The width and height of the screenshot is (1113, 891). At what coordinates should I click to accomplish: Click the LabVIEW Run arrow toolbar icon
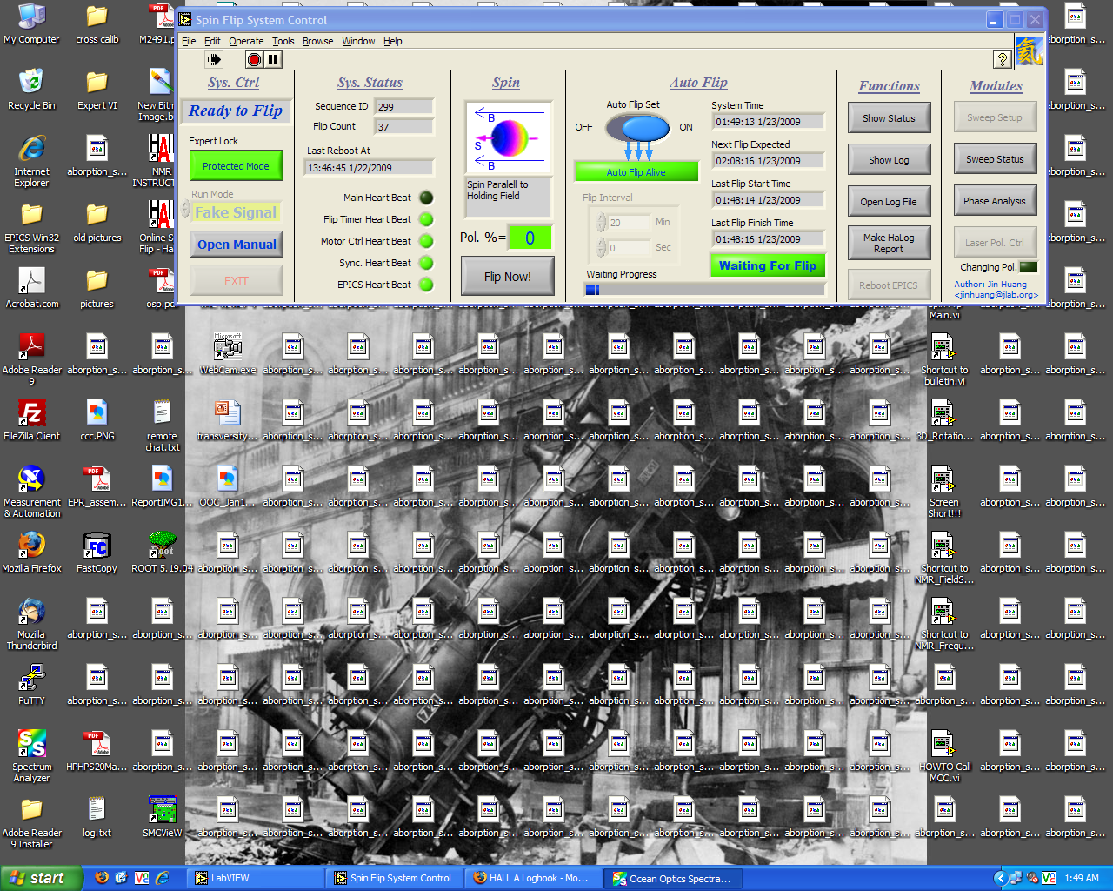pos(214,59)
